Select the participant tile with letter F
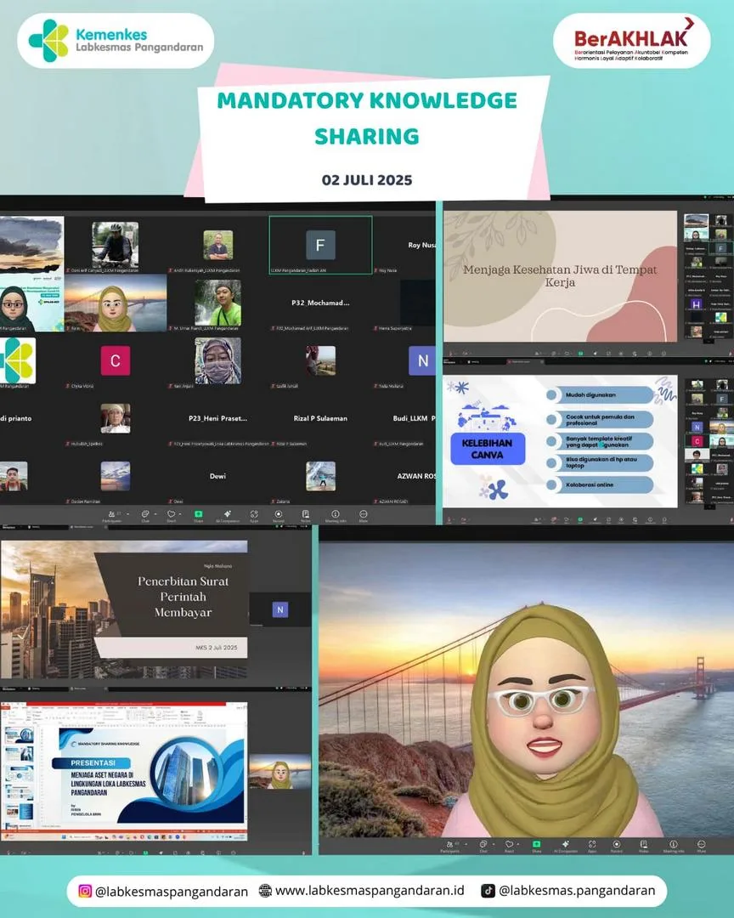The image size is (734, 918). pyautogui.click(x=320, y=245)
